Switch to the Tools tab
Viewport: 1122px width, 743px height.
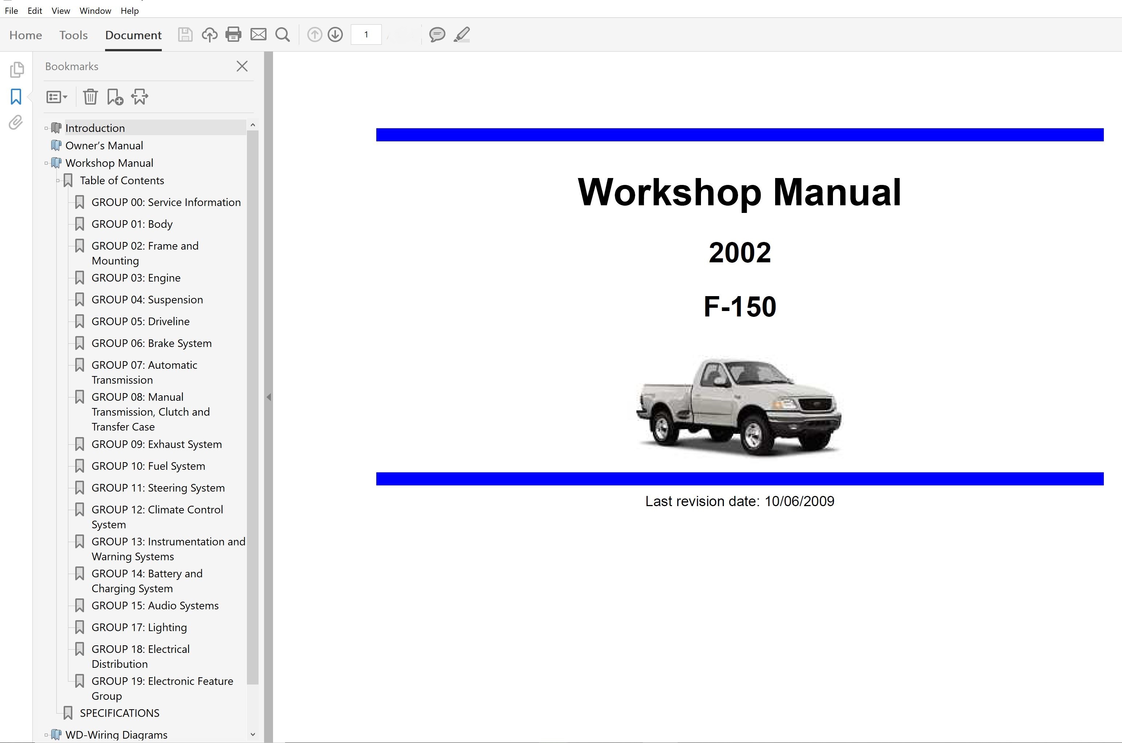pyautogui.click(x=73, y=35)
